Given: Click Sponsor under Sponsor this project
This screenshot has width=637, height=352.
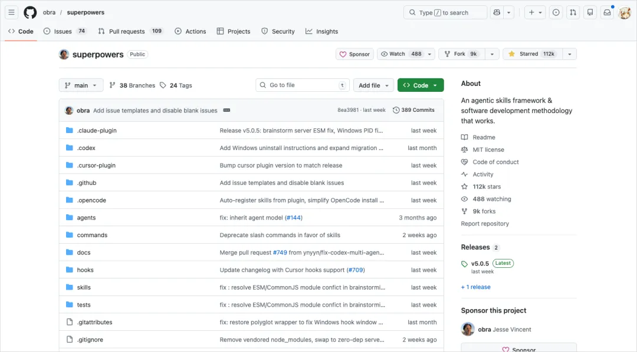Looking at the screenshot, I should tap(518, 348).
